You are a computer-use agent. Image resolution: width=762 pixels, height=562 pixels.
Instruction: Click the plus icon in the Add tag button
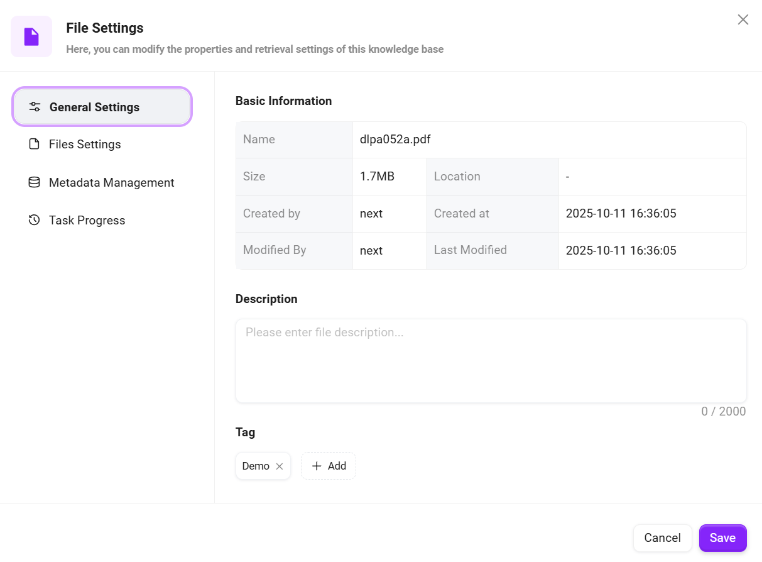pos(317,466)
